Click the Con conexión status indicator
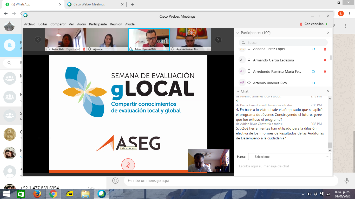 [314, 24]
